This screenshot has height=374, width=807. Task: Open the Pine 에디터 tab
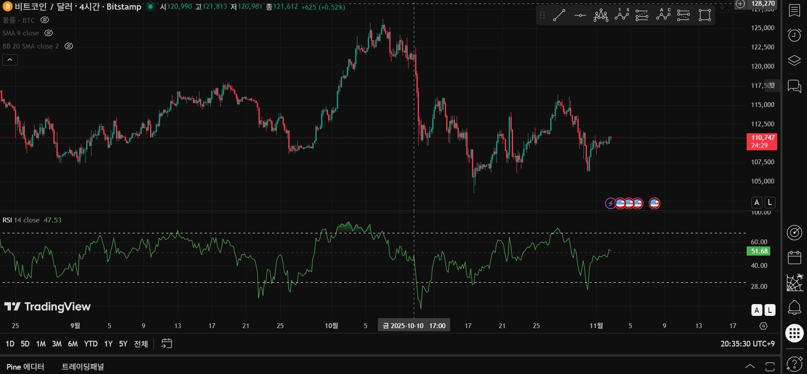coord(25,367)
